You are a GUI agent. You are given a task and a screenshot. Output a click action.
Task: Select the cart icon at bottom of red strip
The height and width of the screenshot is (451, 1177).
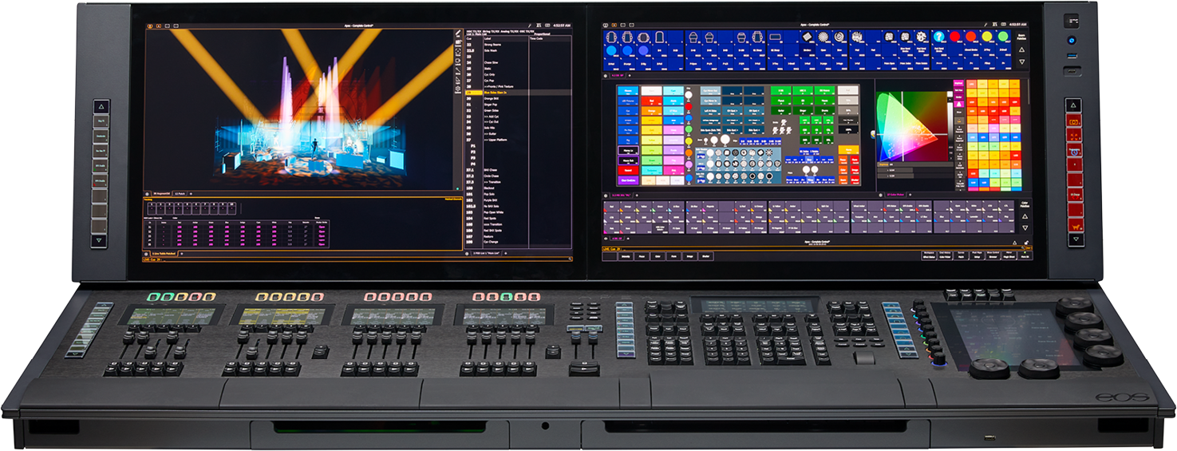pos(1074,226)
